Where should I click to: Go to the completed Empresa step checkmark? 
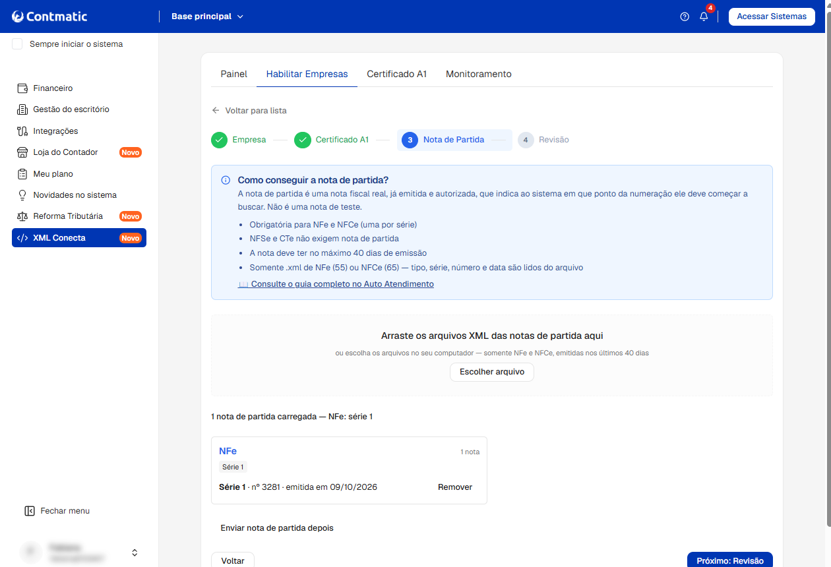(x=220, y=140)
